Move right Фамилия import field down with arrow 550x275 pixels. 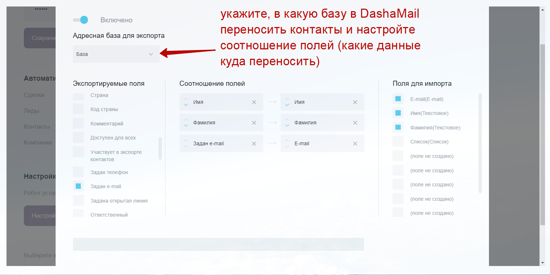click(x=287, y=125)
